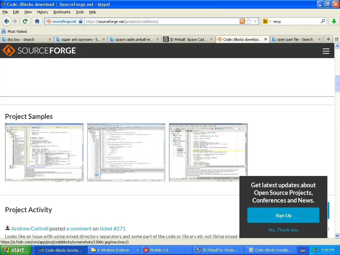Image resolution: width=340 pixels, height=255 pixels.
Task: Open the Help menu
Action: click(x=93, y=12)
